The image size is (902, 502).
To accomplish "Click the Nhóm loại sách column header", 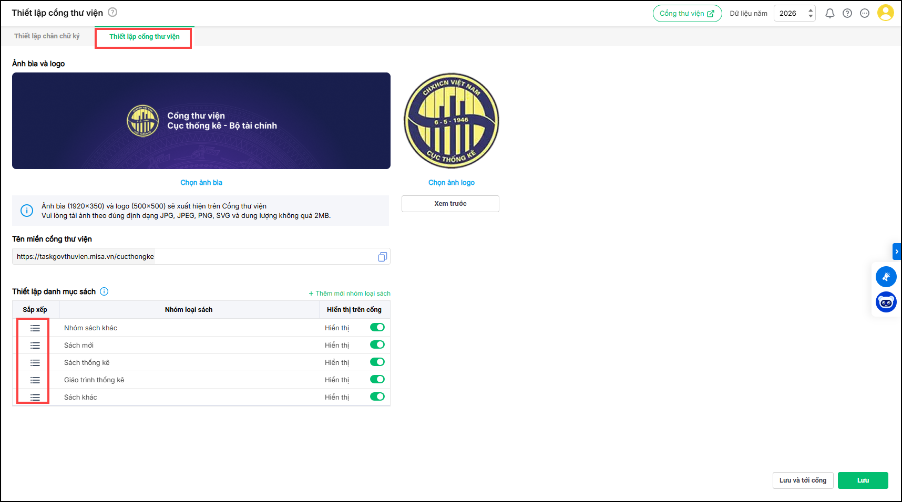I will point(189,310).
